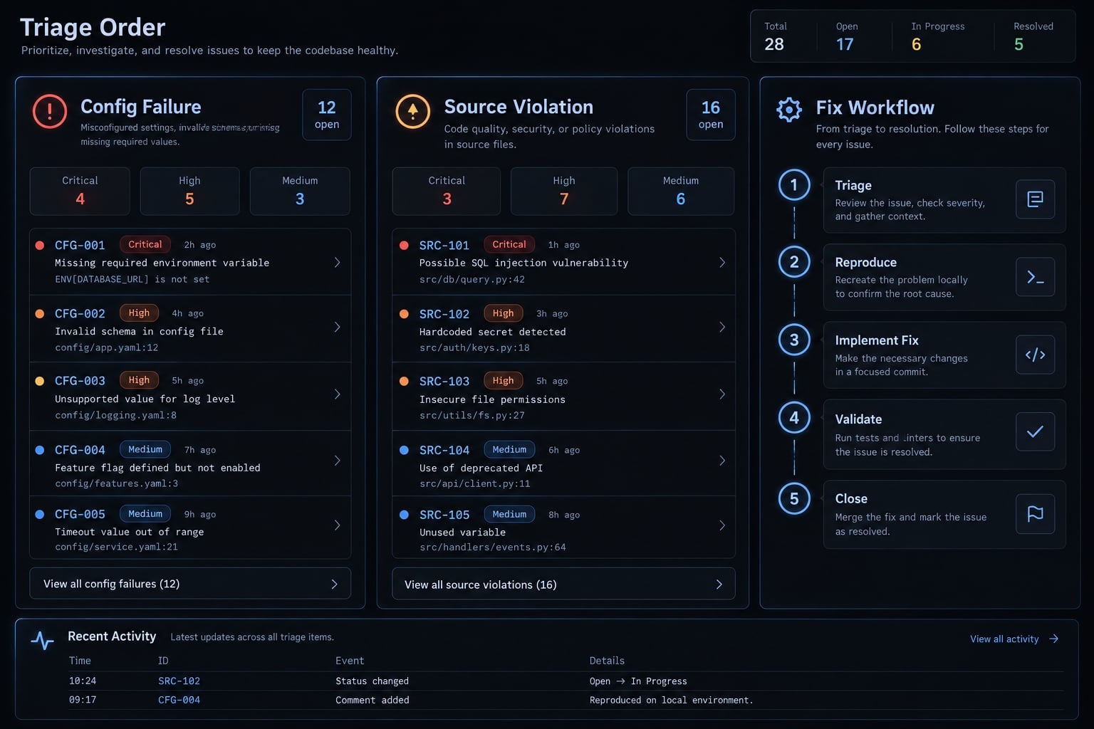
Task: Expand CFG-005 row chevron
Action: tap(337, 525)
